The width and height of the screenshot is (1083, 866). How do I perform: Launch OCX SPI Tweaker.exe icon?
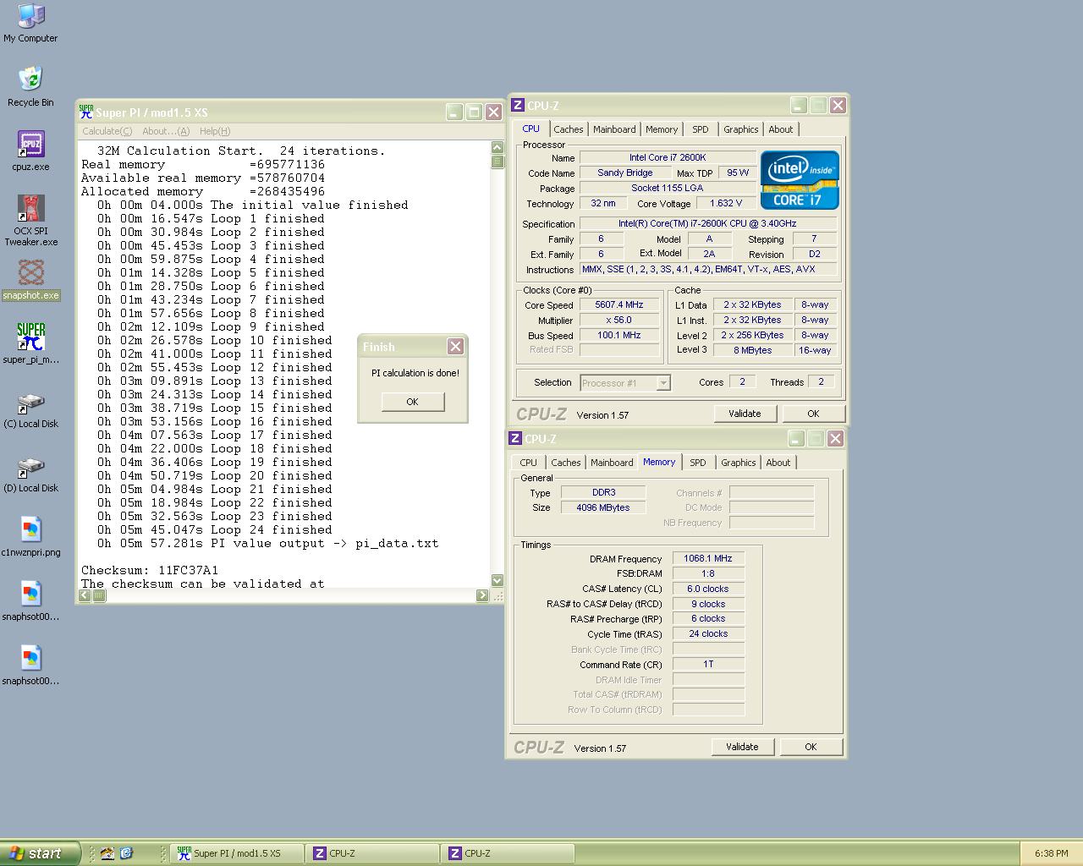30,209
